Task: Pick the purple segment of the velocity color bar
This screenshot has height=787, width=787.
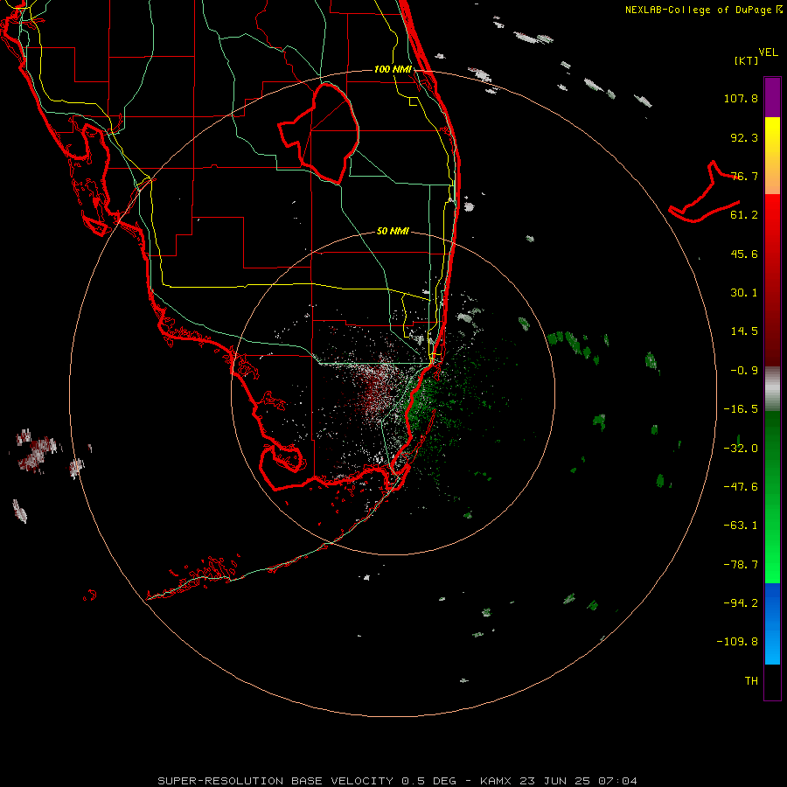Action: coord(772,97)
